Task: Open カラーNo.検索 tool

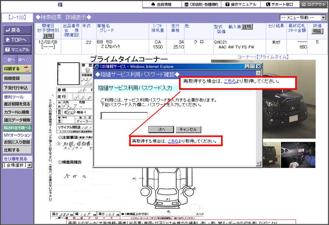Action: pos(17,112)
